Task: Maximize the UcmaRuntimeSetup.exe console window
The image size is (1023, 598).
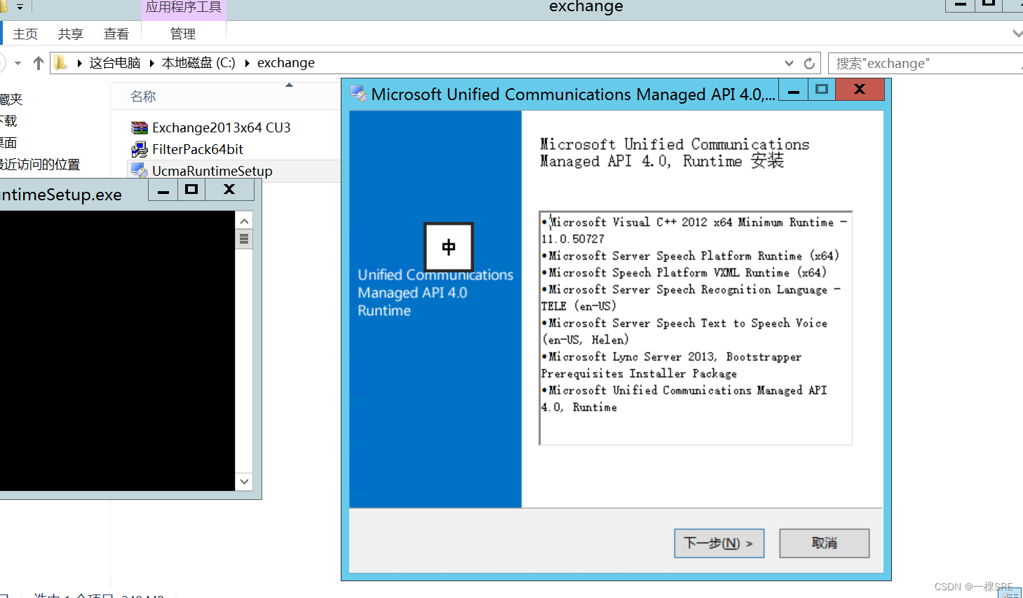Action: [x=191, y=190]
